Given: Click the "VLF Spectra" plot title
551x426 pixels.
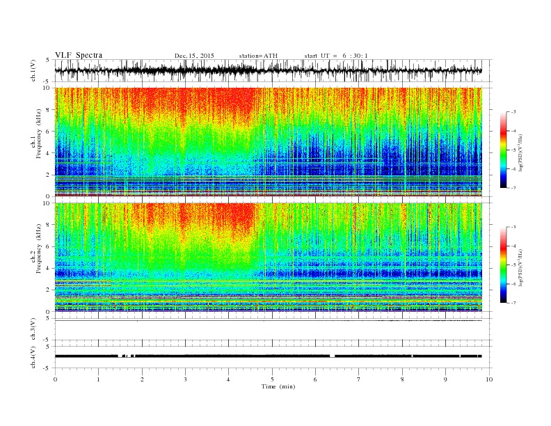Looking at the screenshot, I should click(79, 55).
